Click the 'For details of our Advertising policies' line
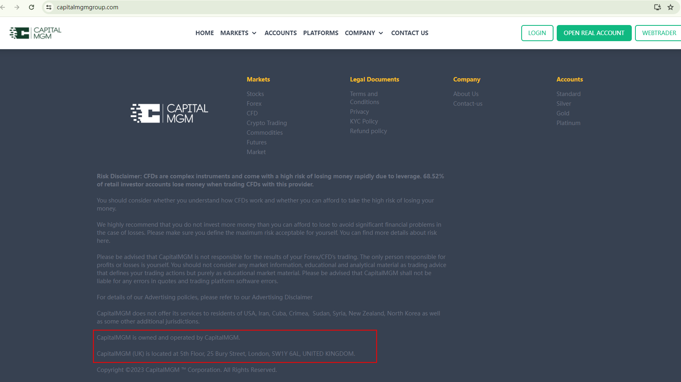 tap(205, 297)
